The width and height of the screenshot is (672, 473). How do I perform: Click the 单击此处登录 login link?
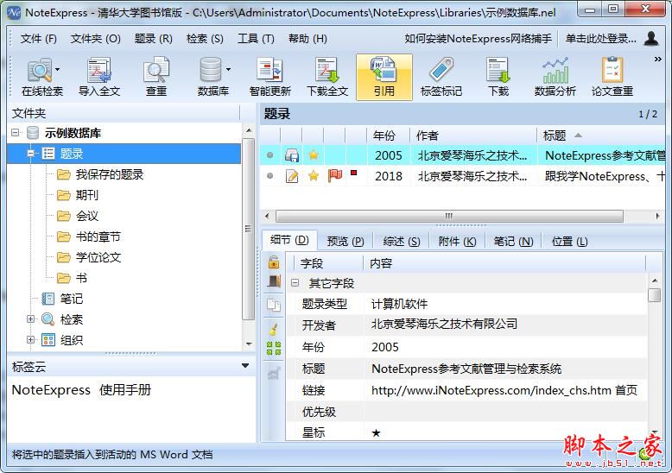[x=601, y=39]
